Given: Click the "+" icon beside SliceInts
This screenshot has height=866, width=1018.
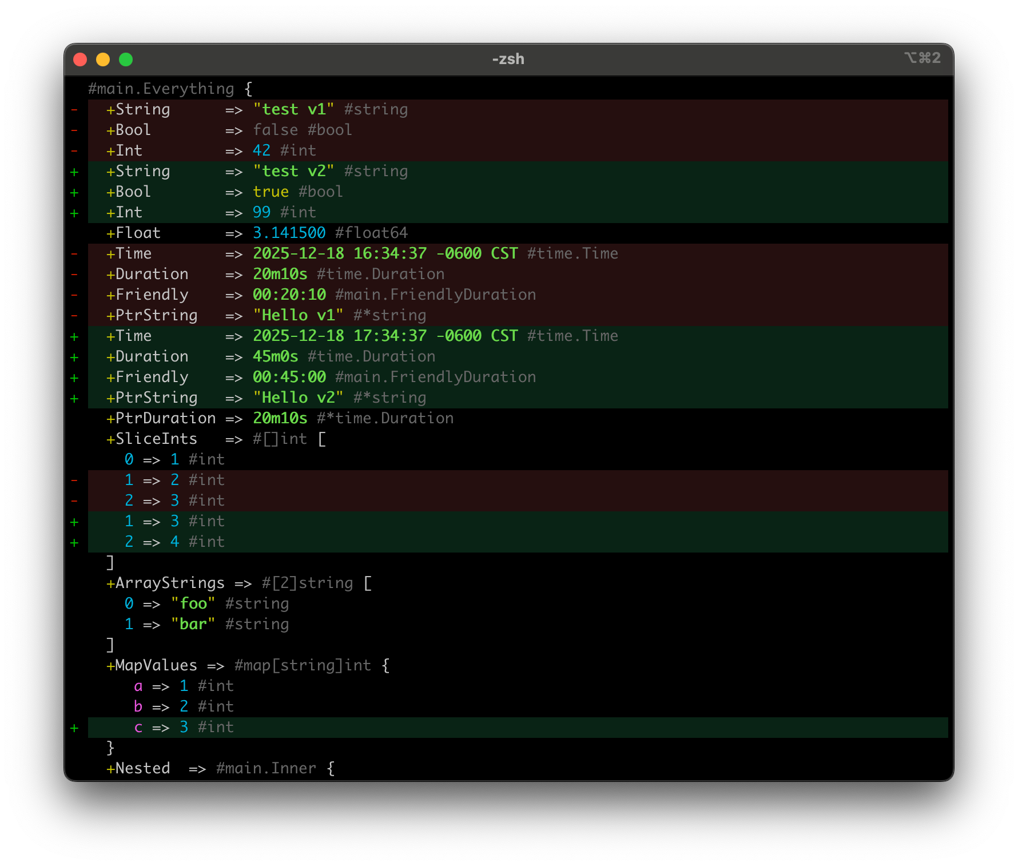Looking at the screenshot, I should [110, 439].
